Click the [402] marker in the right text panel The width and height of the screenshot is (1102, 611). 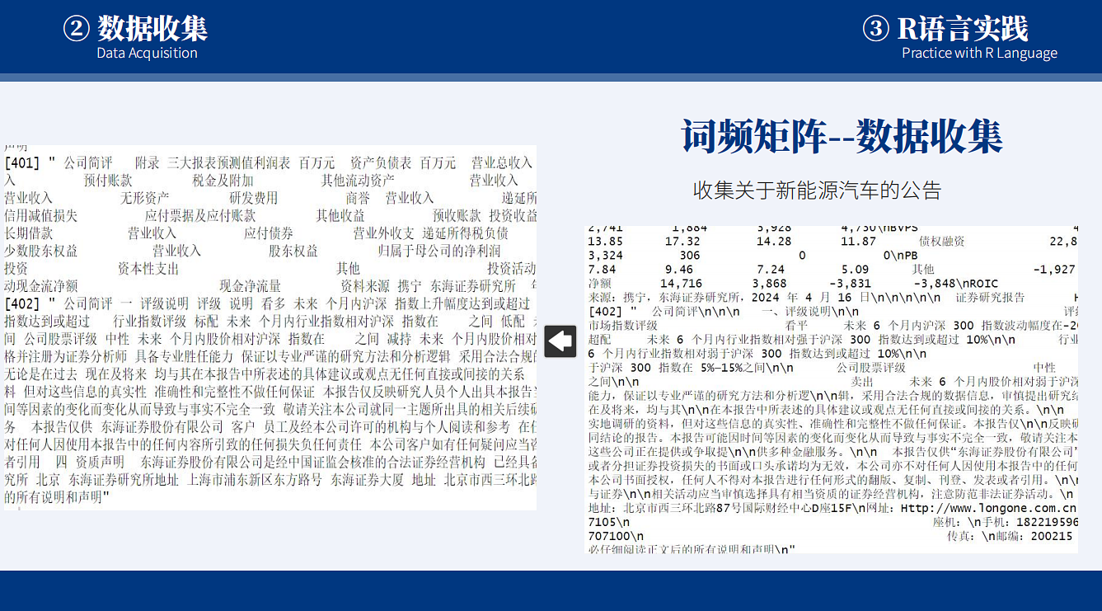[x=607, y=312]
